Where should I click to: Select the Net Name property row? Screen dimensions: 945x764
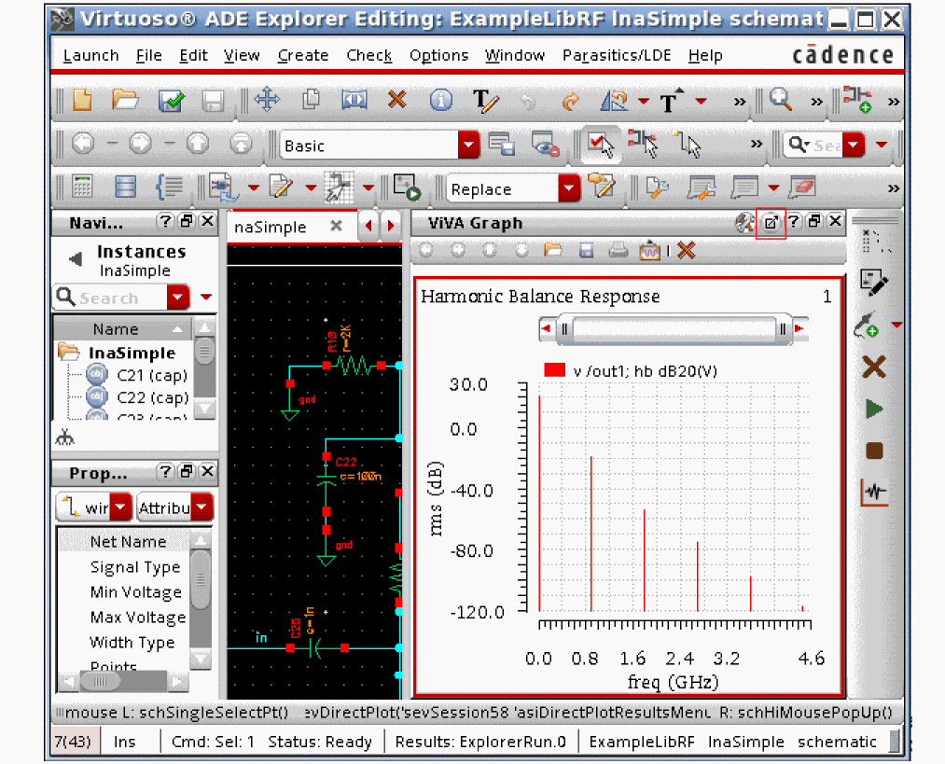[x=128, y=542]
